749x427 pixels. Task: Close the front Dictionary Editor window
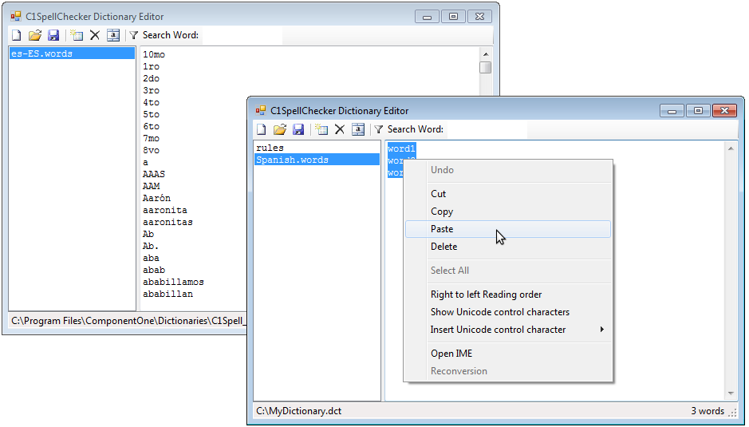coord(724,111)
